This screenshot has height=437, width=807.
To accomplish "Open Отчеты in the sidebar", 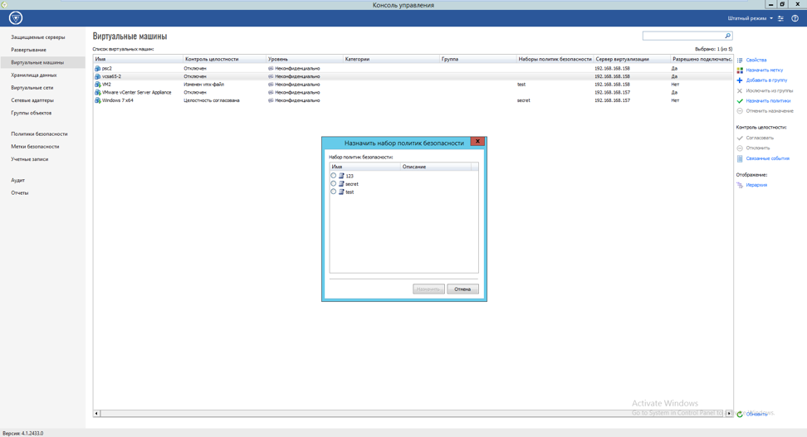I will click(x=20, y=192).
